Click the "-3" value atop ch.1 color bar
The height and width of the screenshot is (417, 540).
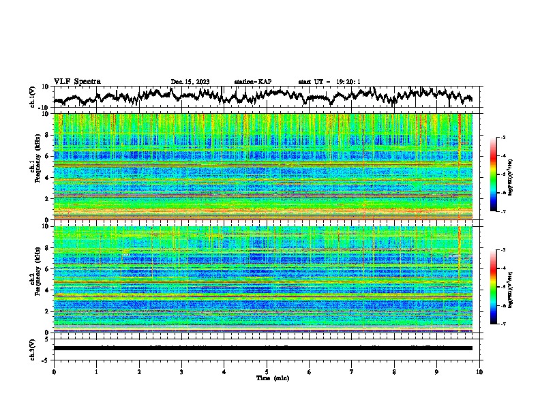[x=503, y=137]
